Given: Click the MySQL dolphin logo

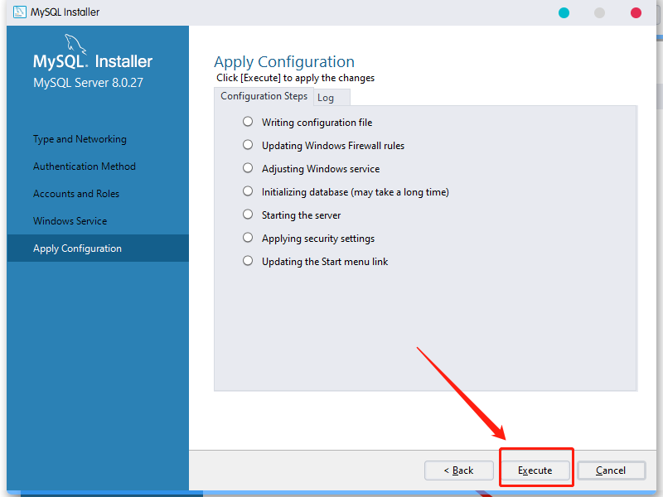Looking at the screenshot, I should [75, 44].
